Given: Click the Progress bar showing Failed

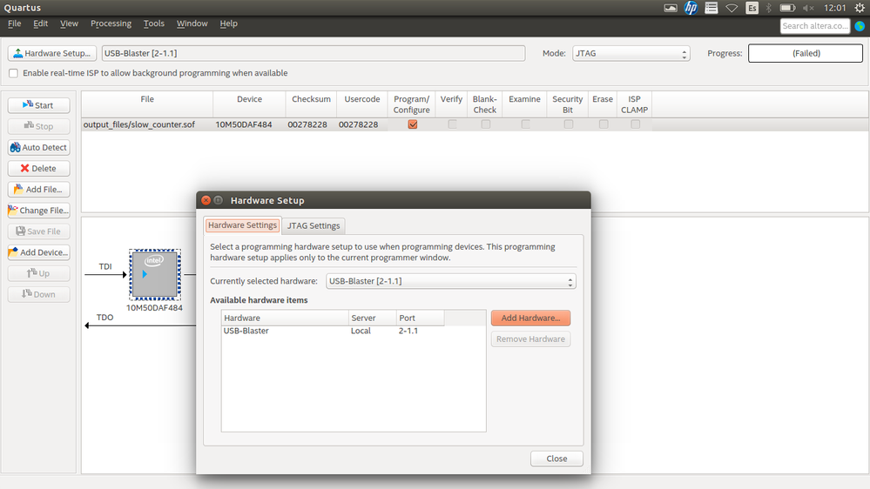Looking at the screenshot, I should [x=805, y=53].
